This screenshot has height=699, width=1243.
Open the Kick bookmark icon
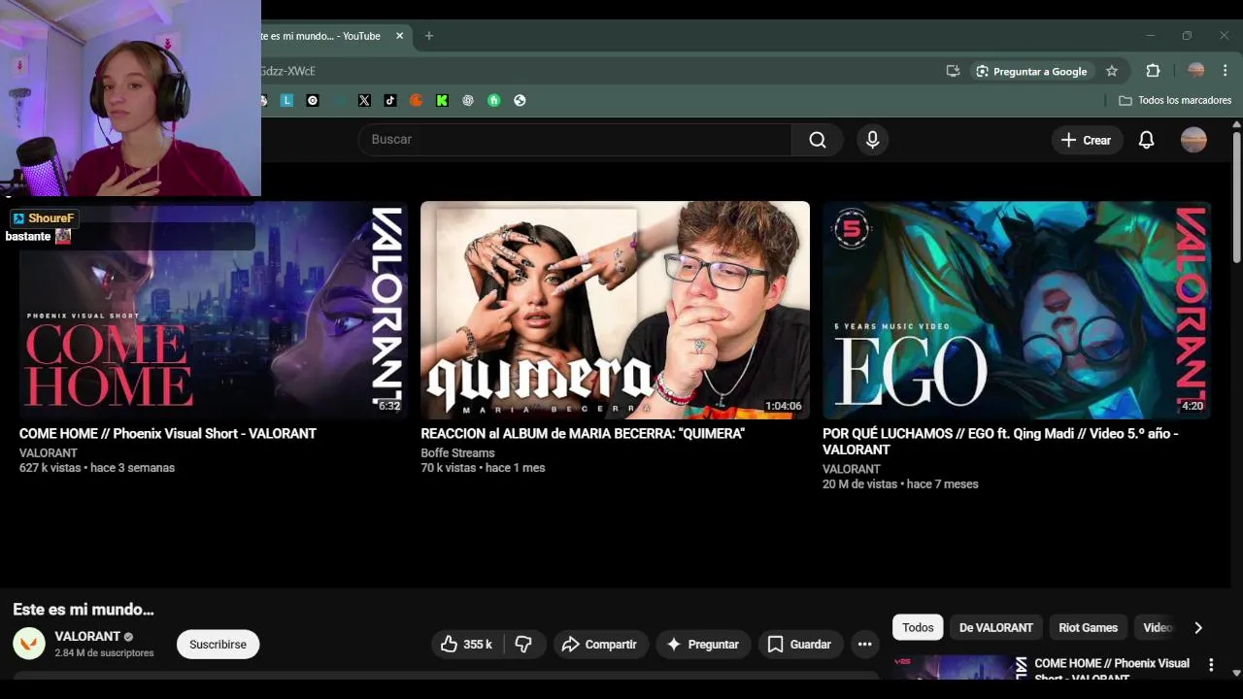[442, 100]
